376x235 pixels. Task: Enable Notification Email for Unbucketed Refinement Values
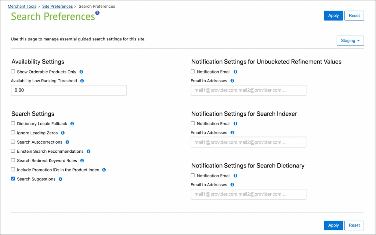[192, 72]
